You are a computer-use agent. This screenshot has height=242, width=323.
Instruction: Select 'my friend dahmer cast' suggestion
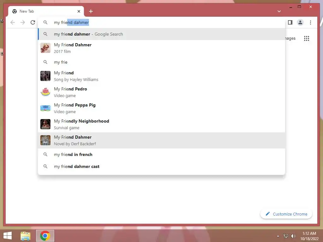[x=162, y=166]
